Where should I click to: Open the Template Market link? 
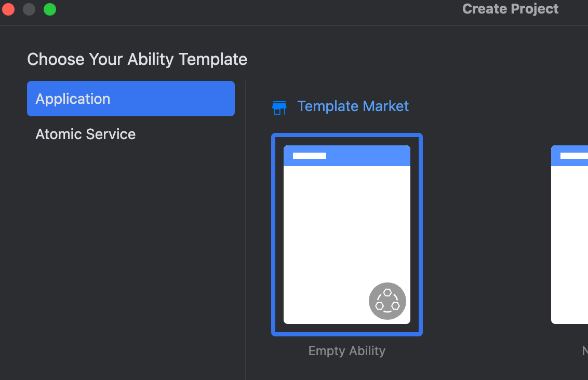tap(353, 106)
